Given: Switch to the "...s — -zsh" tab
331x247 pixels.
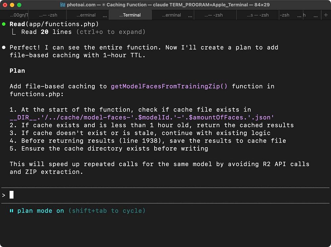Looking at the screenshot, I should pyautogui.click(x=258, y=15).
